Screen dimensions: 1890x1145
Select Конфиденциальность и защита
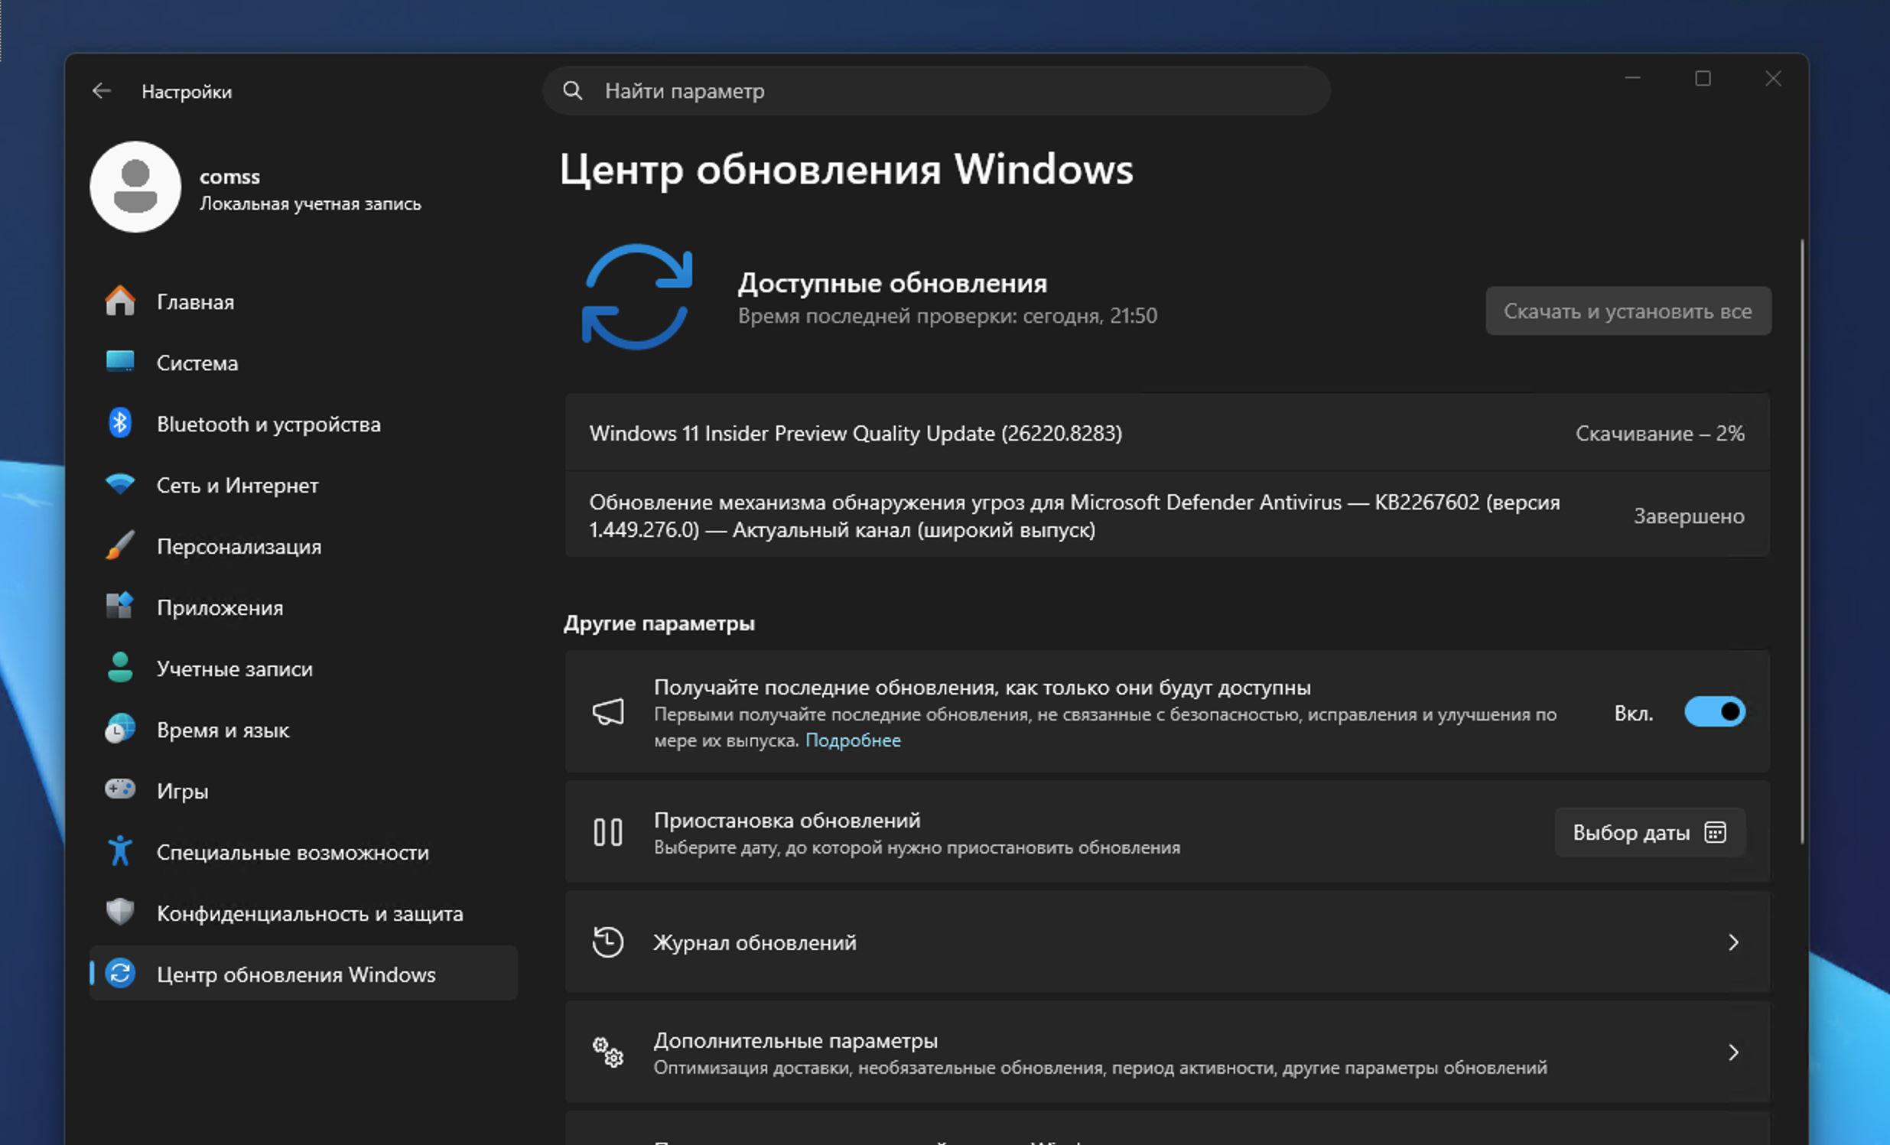[x=304, y=912]
